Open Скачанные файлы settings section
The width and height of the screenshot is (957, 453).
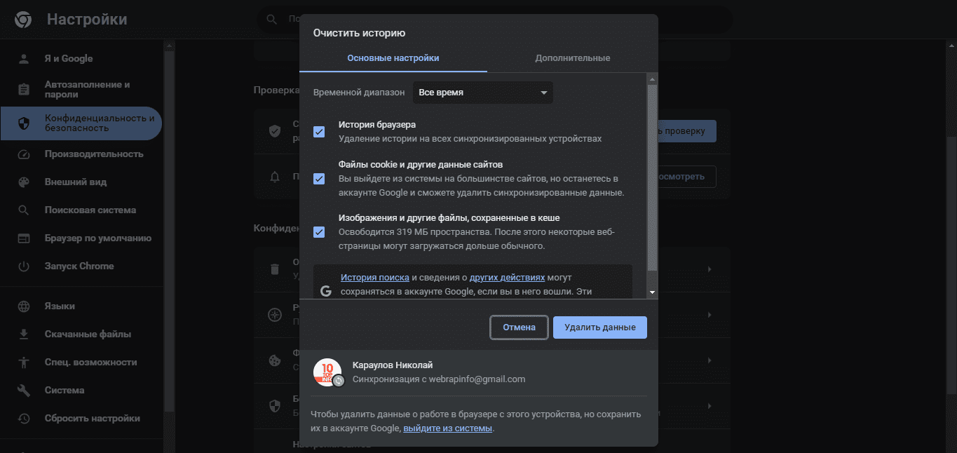point(81,334)
